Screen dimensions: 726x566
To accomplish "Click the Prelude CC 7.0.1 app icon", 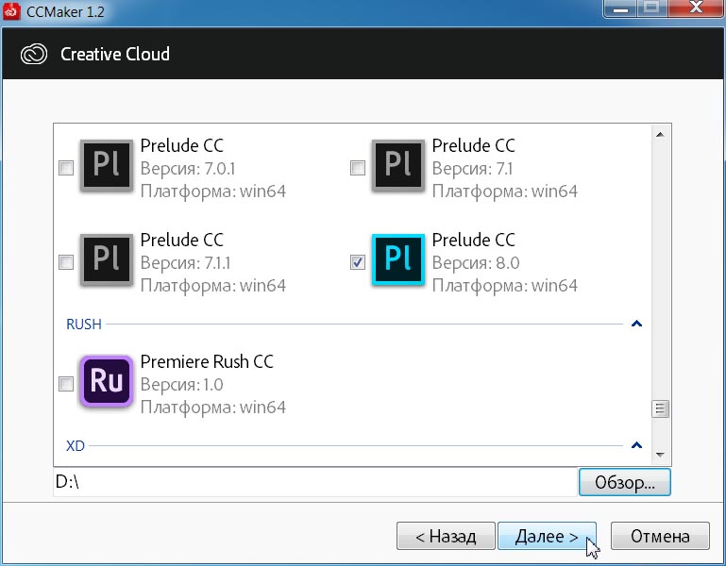I will point(107,166).
